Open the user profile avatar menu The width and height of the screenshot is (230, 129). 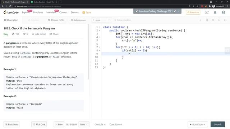pos(224,13)
